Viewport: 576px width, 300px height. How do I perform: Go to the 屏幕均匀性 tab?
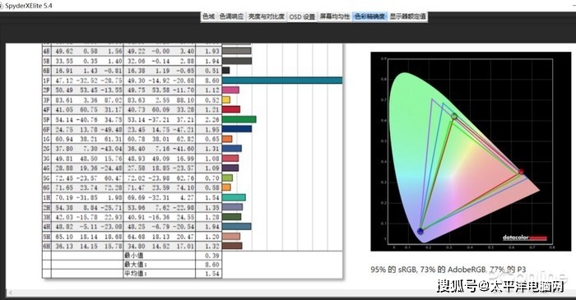[x=335, y=16]
